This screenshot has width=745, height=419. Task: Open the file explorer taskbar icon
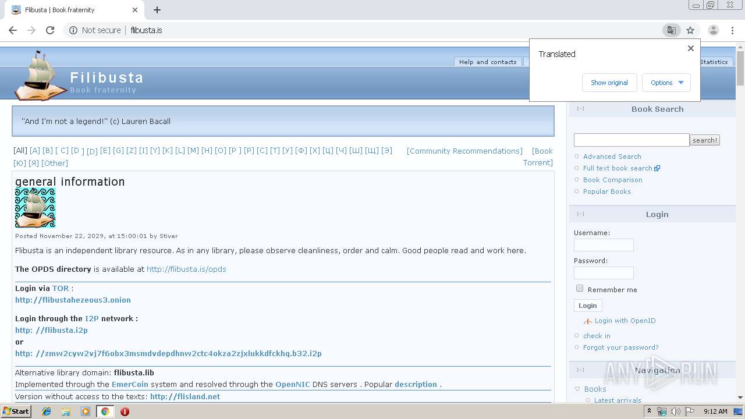pyautogui.click(x=66, y=411)
